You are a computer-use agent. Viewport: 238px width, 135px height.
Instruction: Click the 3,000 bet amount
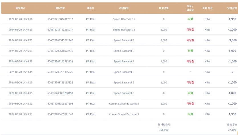164,40
